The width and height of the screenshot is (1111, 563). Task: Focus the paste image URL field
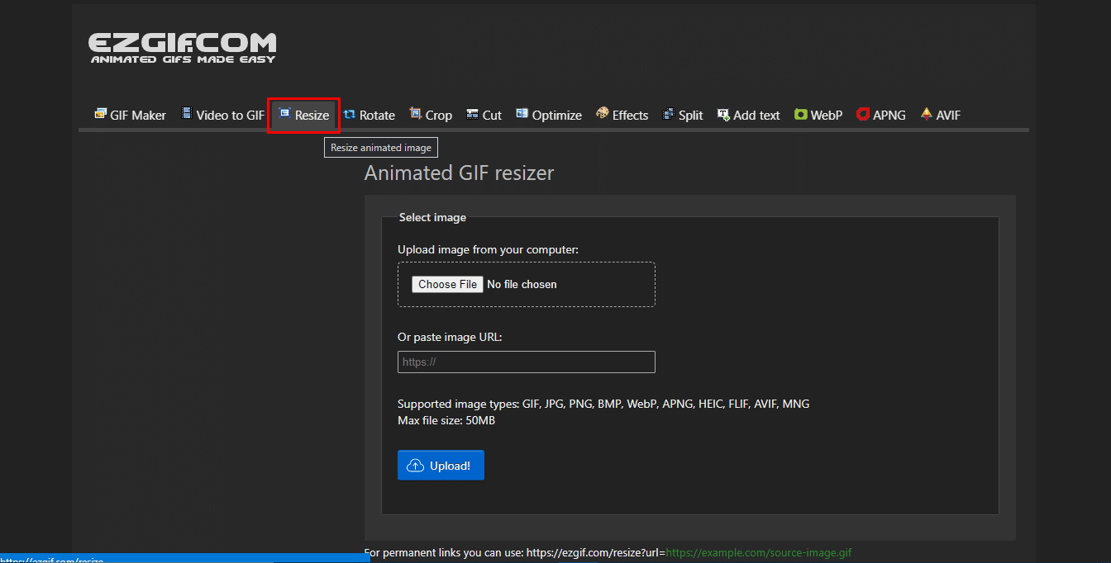point(527,362)
